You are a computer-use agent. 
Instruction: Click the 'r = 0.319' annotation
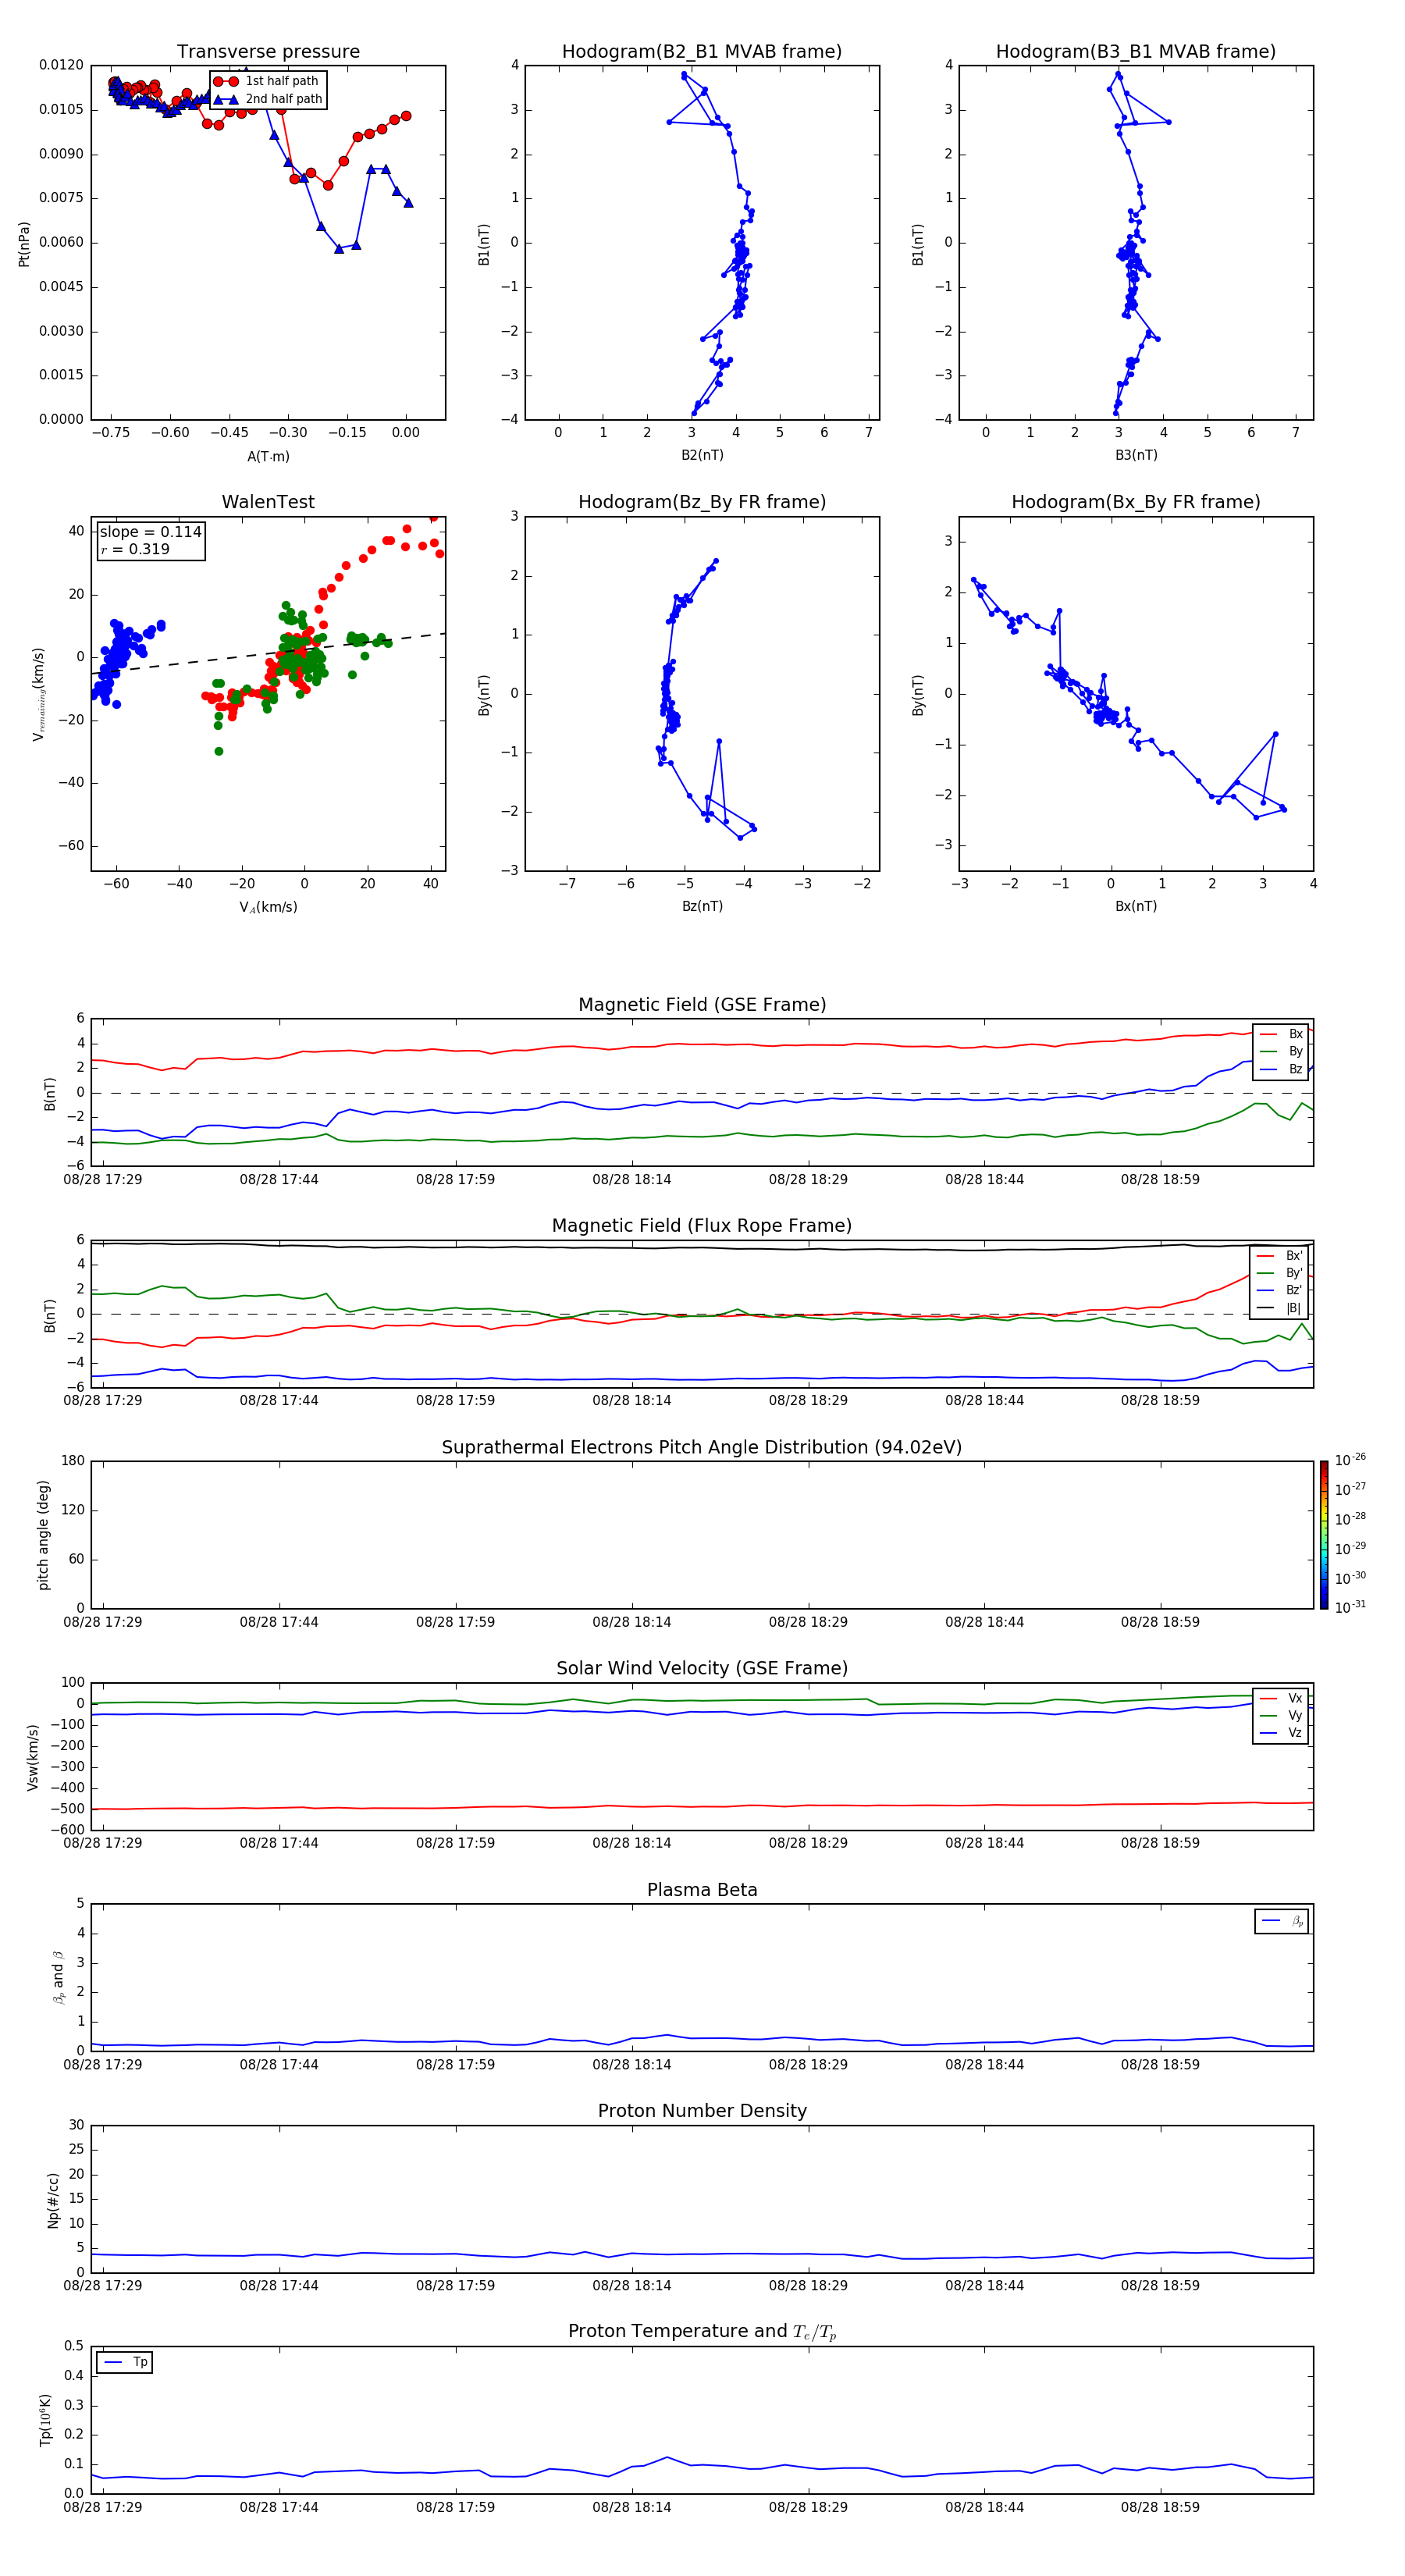[x=135, y=549]
